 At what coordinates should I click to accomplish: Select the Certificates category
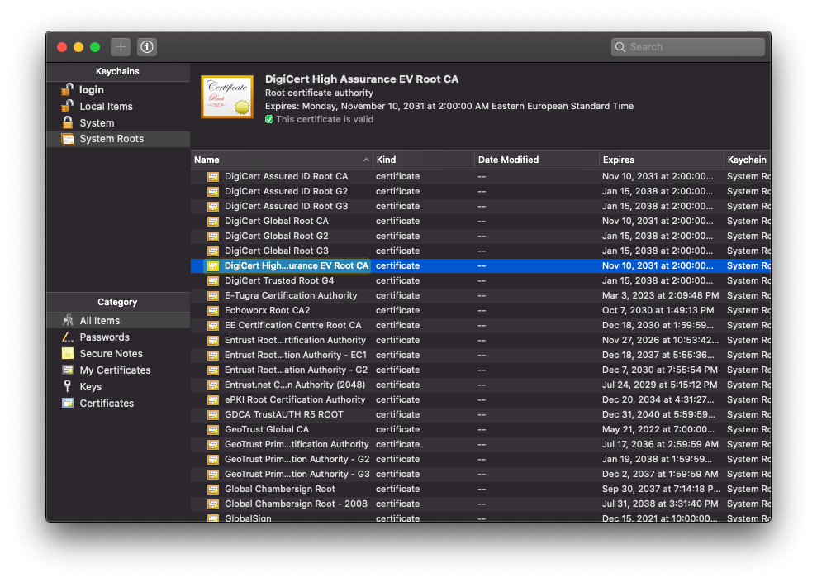point(107,404)
